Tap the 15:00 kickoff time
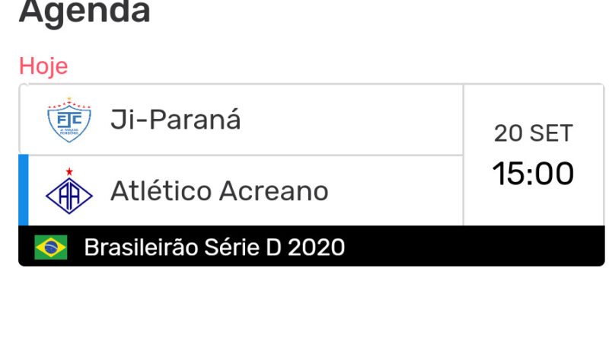609x339 pixels. [x=533, y=174]
